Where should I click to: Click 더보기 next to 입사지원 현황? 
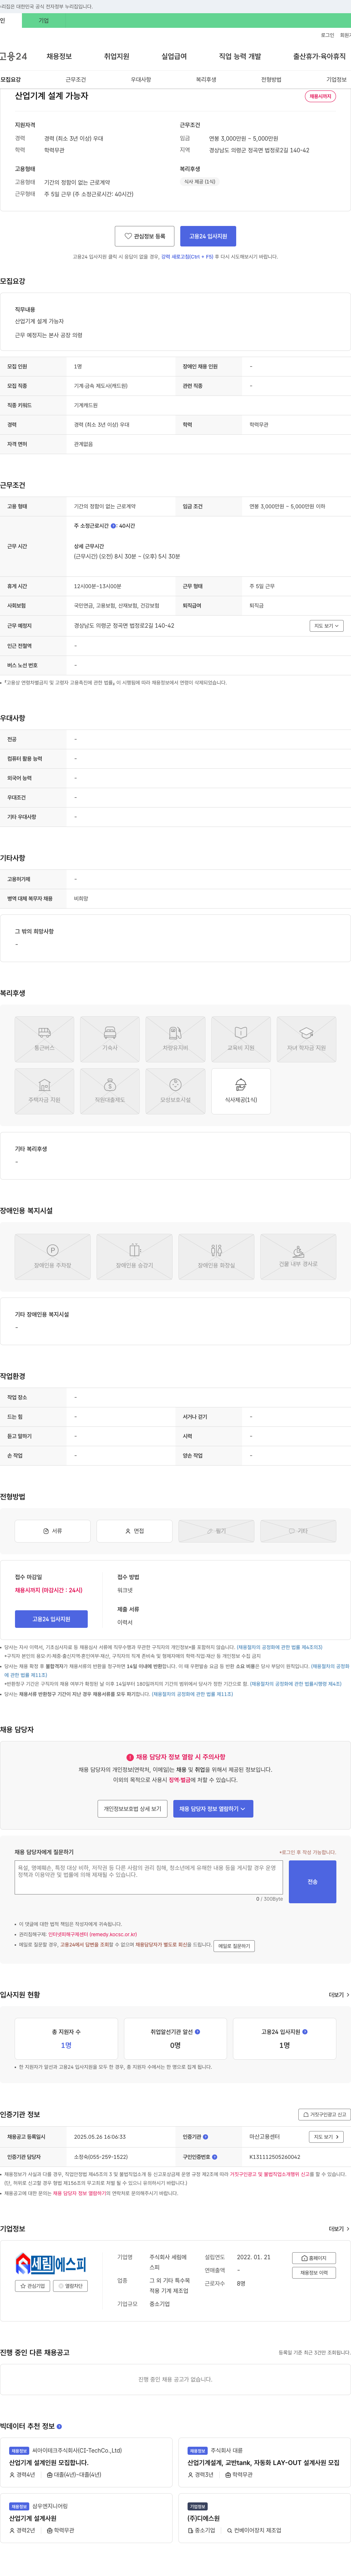pyautogui.click(x=339, y=1995)
